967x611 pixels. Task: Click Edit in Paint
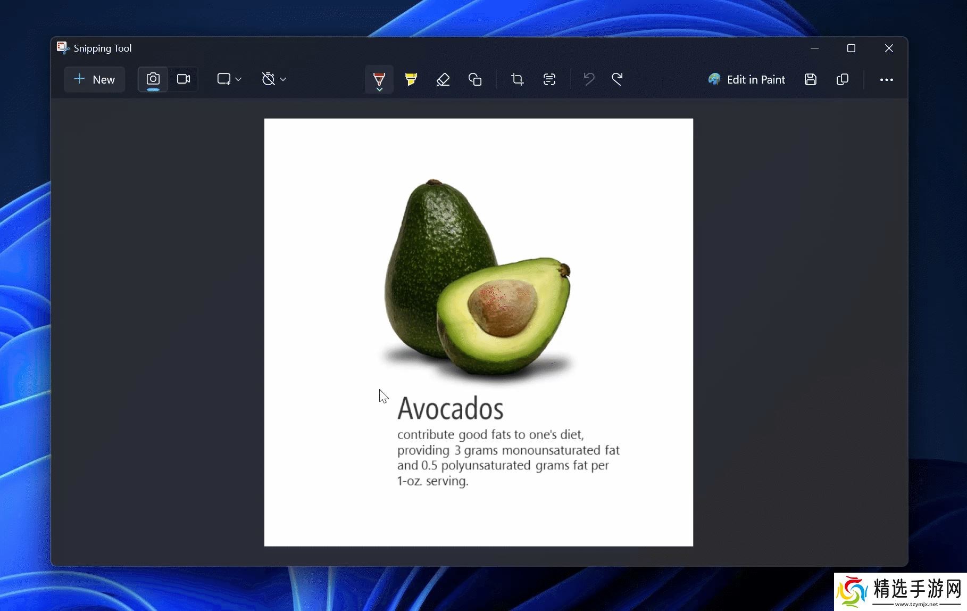tap(746, 79)
